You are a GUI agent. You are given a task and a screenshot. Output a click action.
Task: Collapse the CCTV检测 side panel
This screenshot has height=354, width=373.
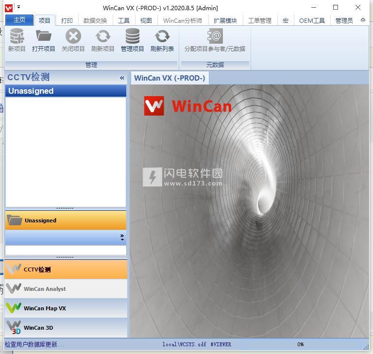[x=122, y=78]
